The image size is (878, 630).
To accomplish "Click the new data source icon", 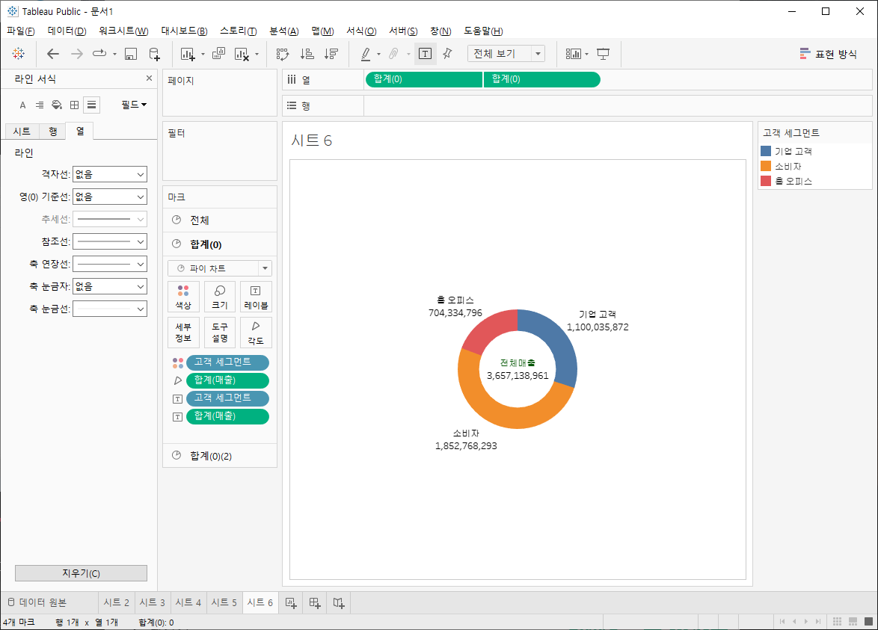I will tap(155, 54).
